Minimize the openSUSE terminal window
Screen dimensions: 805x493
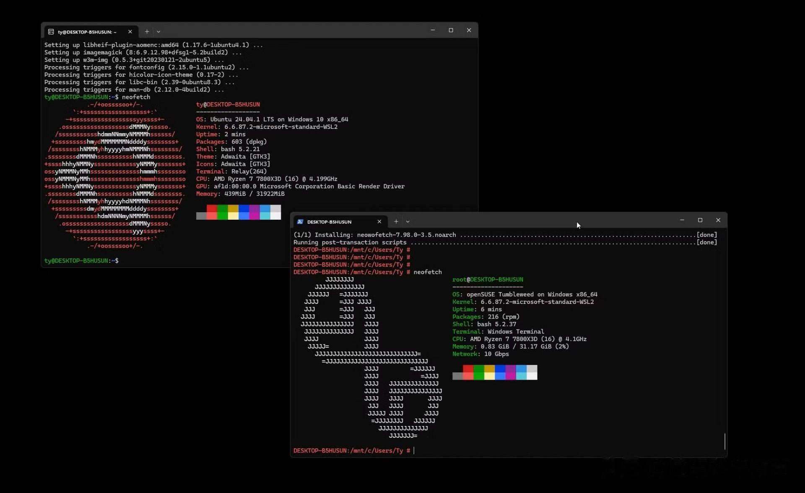point(682,220)
